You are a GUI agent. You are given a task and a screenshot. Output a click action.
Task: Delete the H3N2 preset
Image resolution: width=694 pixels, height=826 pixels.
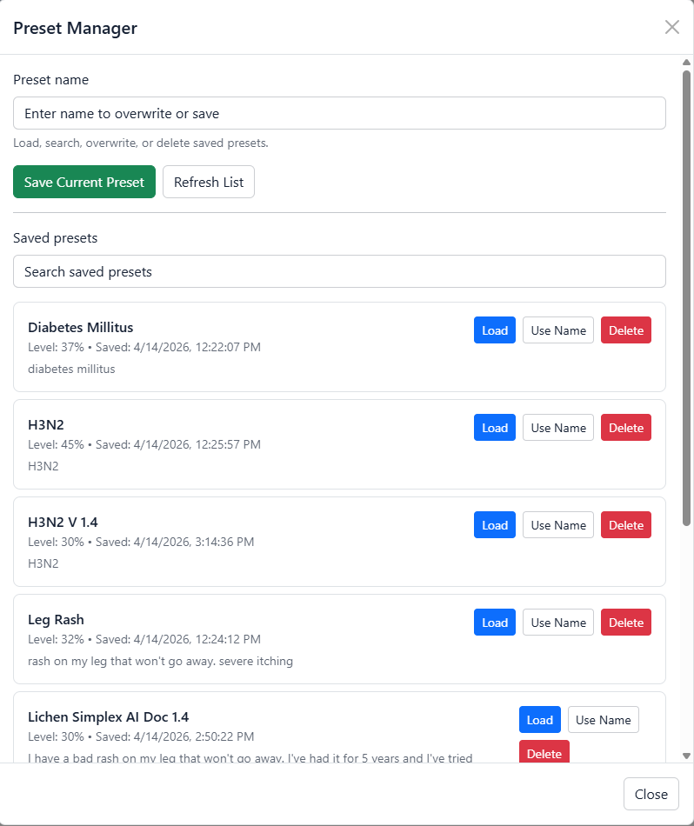[625, 428]
